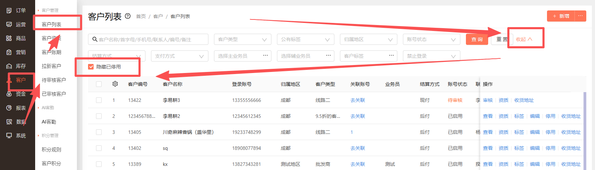Open the 订单 orders icon in sidebar
Image resolution: width=595 pixels, height=170 pixels.
[x=9, y=10]
